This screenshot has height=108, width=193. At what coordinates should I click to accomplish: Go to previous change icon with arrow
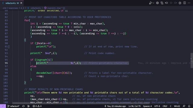point(166,3)
